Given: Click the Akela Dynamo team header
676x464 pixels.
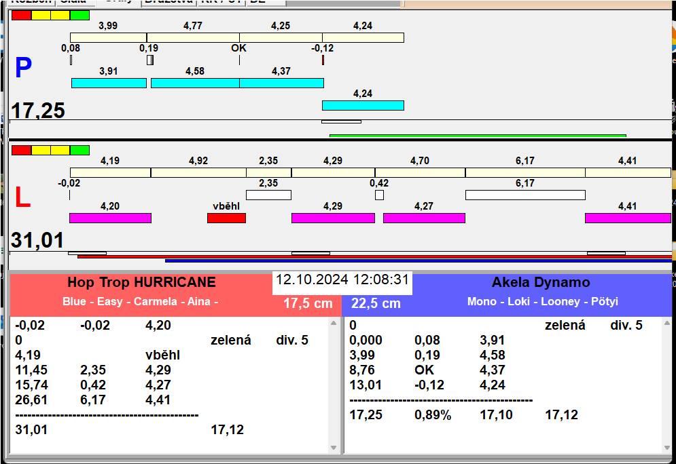Looking at the screenshot, I should coord(541,283).
